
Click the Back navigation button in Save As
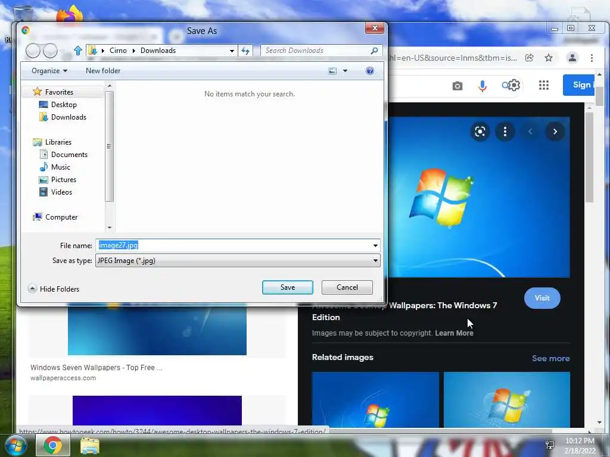coord(33,51)
